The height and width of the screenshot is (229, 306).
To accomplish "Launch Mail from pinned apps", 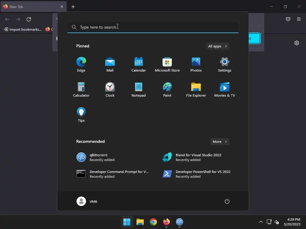I will (x=110, y=64).
